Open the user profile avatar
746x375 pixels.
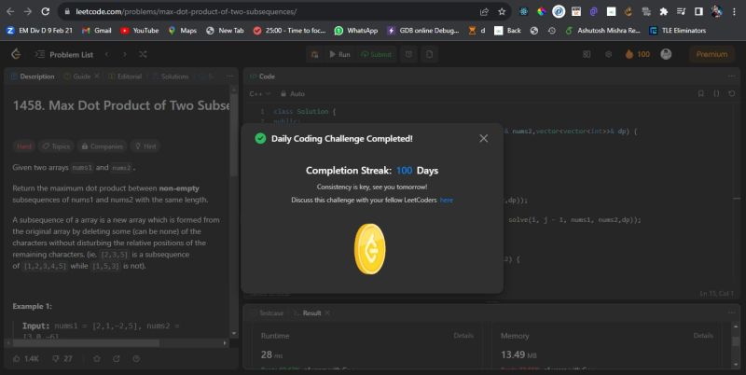[x=666, y=54]
